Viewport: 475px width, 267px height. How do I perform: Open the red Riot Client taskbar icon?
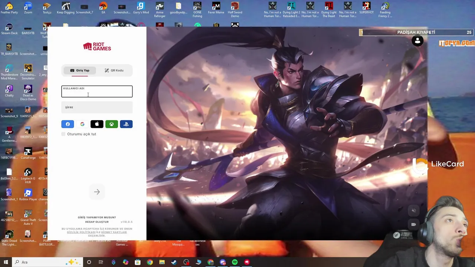tap(247, 262)
